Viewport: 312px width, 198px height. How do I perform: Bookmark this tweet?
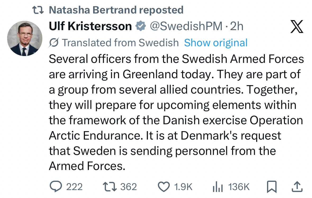tap(272, 187)
